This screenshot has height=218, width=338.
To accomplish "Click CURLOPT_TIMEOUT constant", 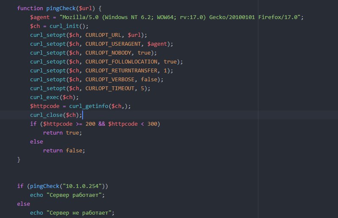I will [x=110, y=88].
